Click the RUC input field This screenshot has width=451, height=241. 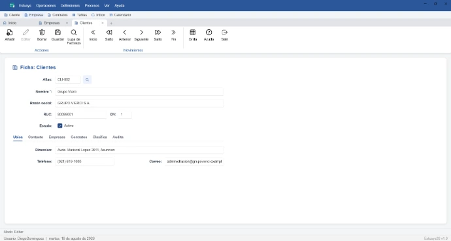81,115
